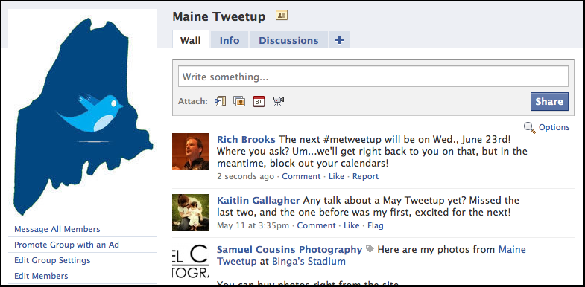585x287 pixels.
Task: Click into the Write something text box
Action: (x=373, y=77)
